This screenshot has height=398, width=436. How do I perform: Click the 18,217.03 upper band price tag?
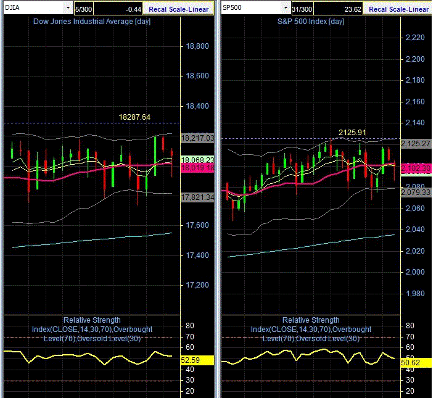[x=198, y=138]
